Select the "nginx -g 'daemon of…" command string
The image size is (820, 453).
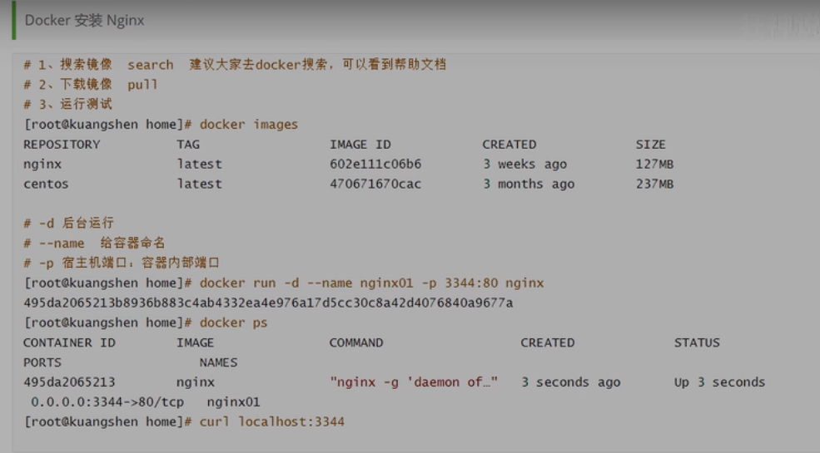tap(414, 382)
